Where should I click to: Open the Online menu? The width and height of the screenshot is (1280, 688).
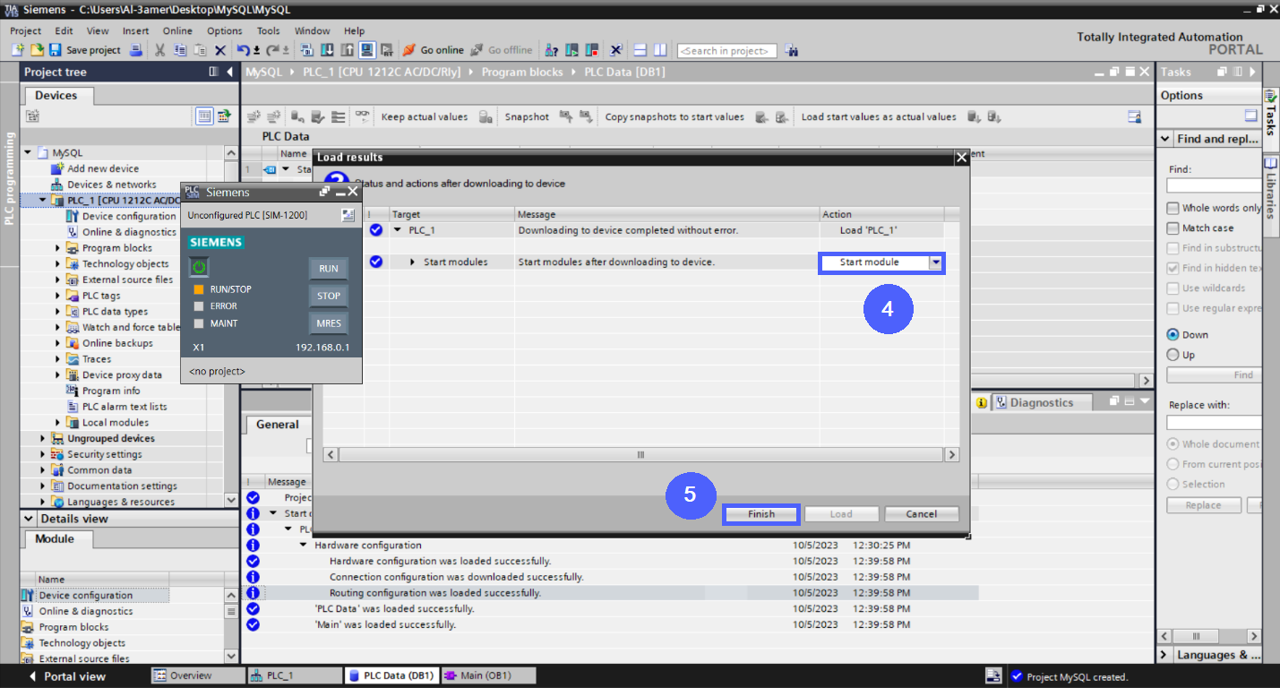[177, 30]
